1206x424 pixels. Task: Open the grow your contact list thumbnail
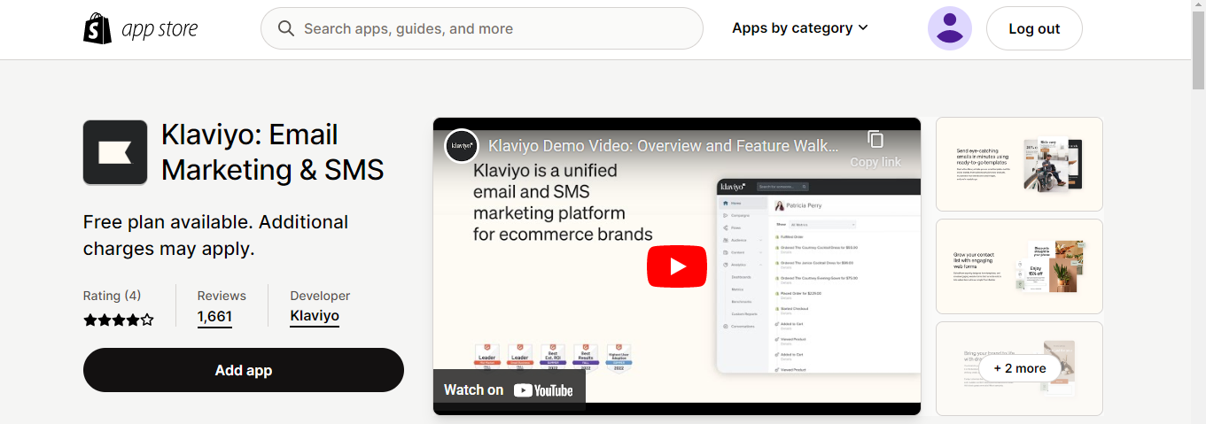1019,266
